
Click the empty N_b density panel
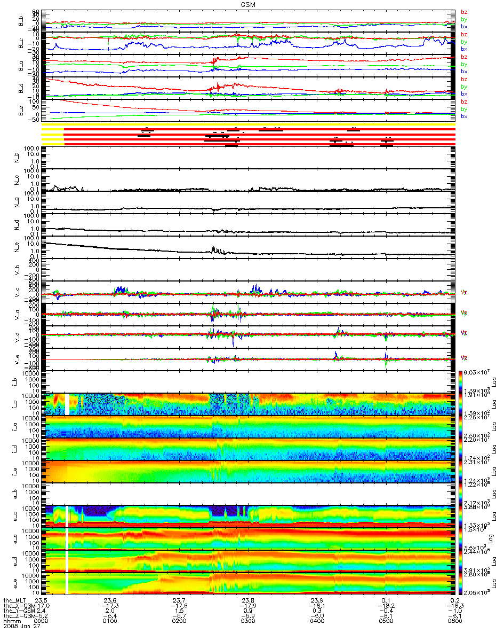[249, 157]
